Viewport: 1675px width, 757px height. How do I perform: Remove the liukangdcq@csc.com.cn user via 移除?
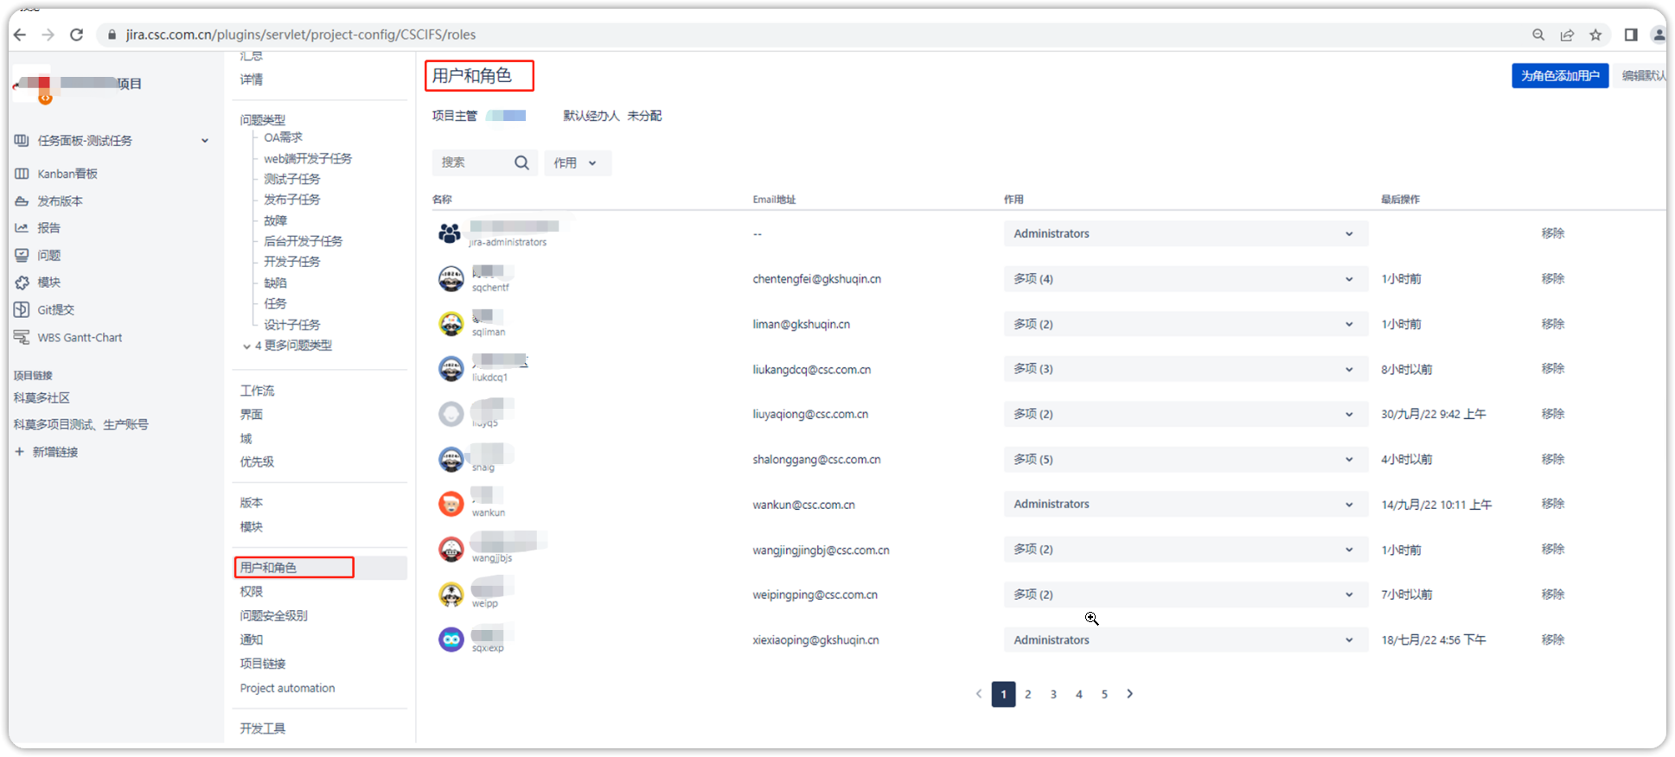[1553, 369]
